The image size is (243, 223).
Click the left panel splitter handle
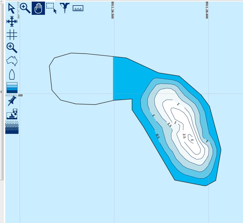point(2,91)
